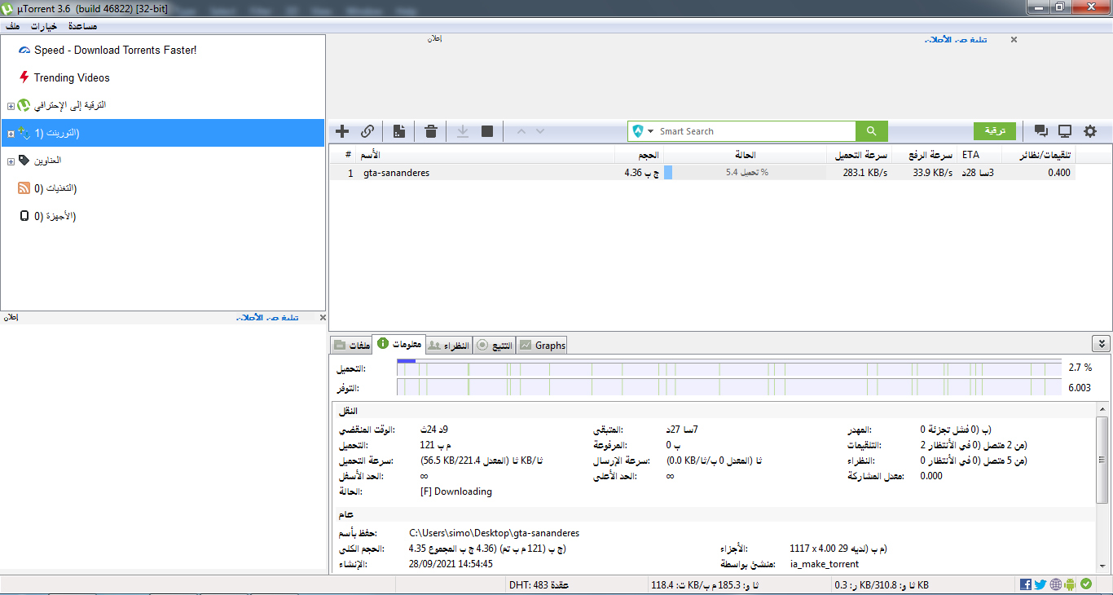Click the green search magnifier button

(x=871, y=131)
